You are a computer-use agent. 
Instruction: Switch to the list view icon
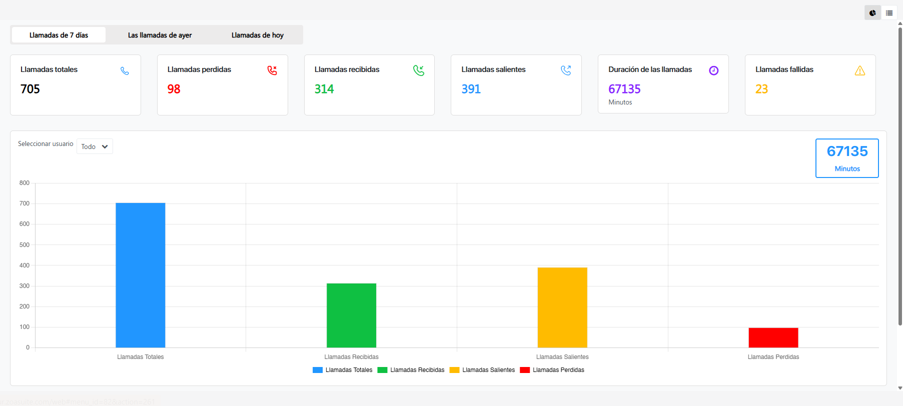tap(889, 13)
